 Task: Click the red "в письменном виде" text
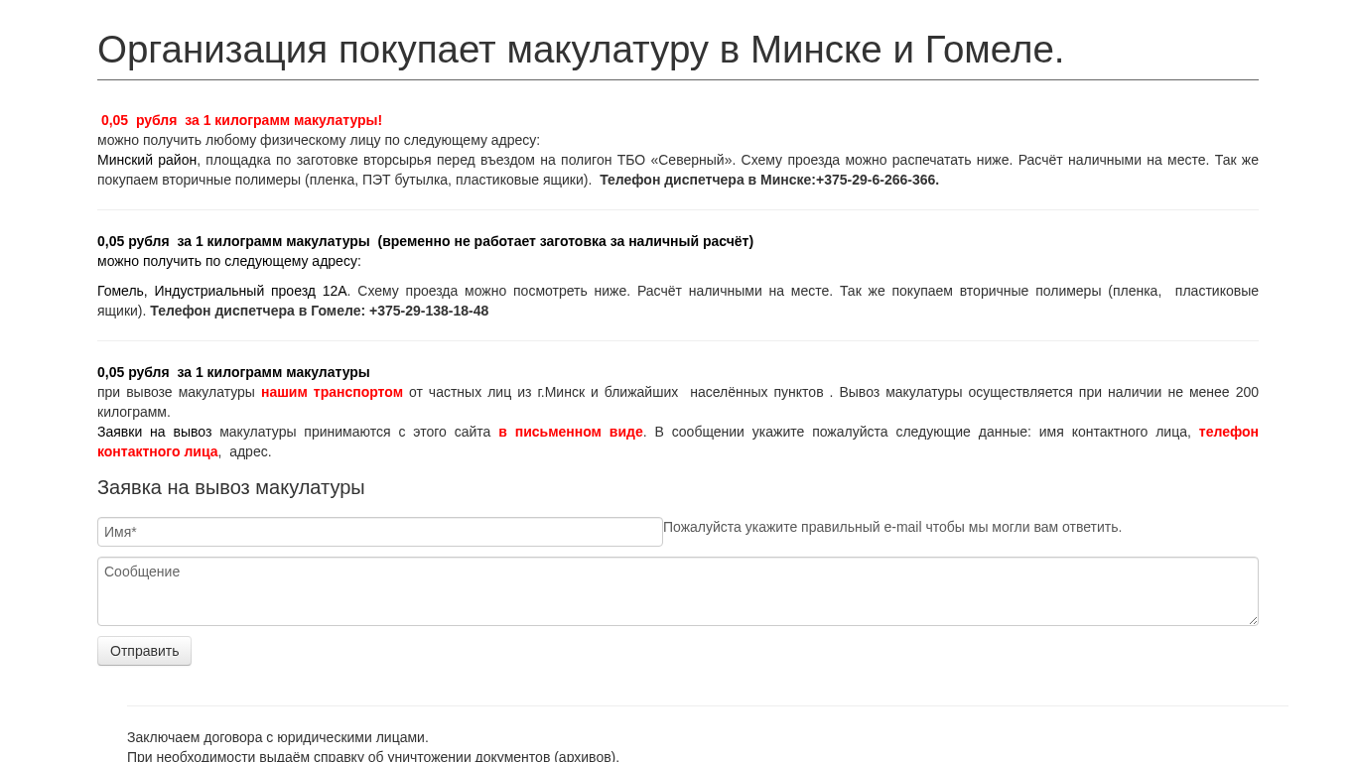pos(571,432)
